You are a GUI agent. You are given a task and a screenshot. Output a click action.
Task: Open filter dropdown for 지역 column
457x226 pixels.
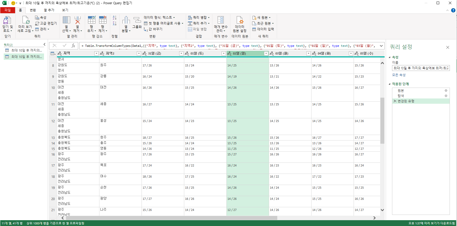coord(96,53)
